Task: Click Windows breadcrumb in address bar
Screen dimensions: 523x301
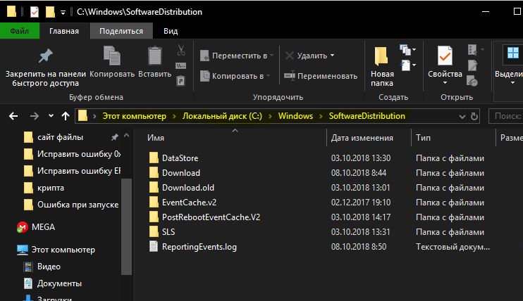Action: point(295,116)
